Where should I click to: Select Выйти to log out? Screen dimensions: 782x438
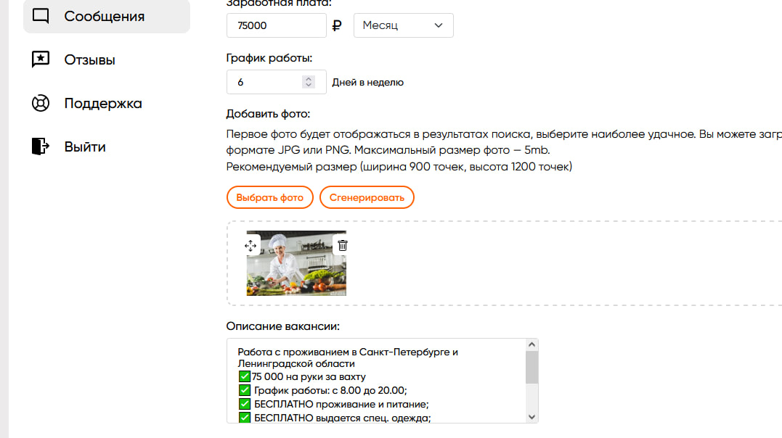click(85, 146)
